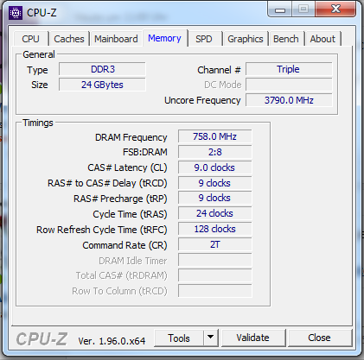Image resolution: width=364 pixels, height=360 pixels.
Task: Click the CPU-Z app icon in title bar
Action: [x=16, y=13]
